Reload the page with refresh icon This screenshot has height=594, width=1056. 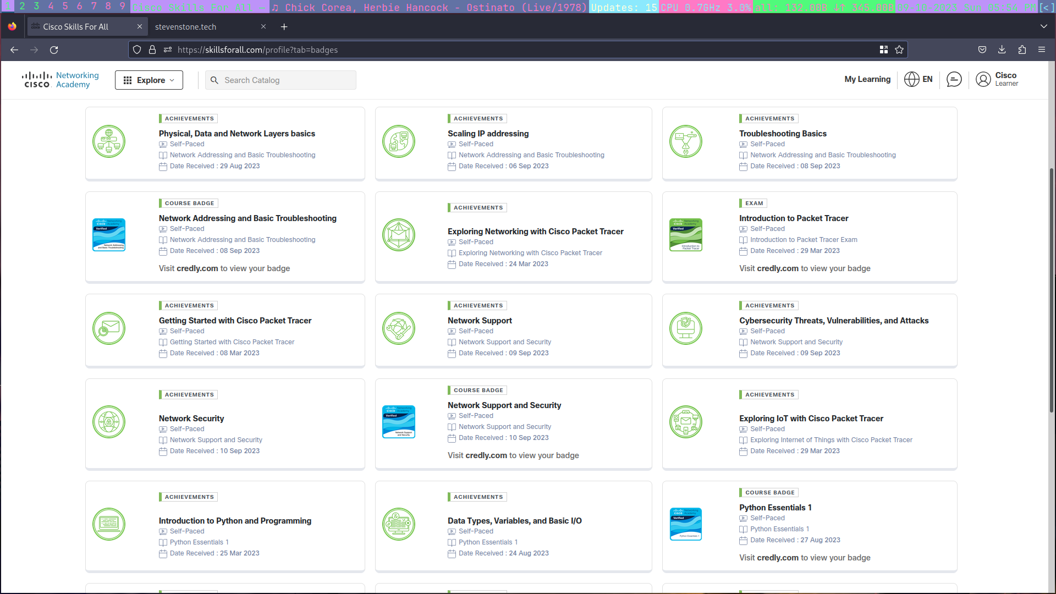click(54, 50)
